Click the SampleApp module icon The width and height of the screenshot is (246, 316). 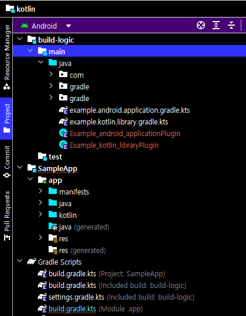(32, 168)
